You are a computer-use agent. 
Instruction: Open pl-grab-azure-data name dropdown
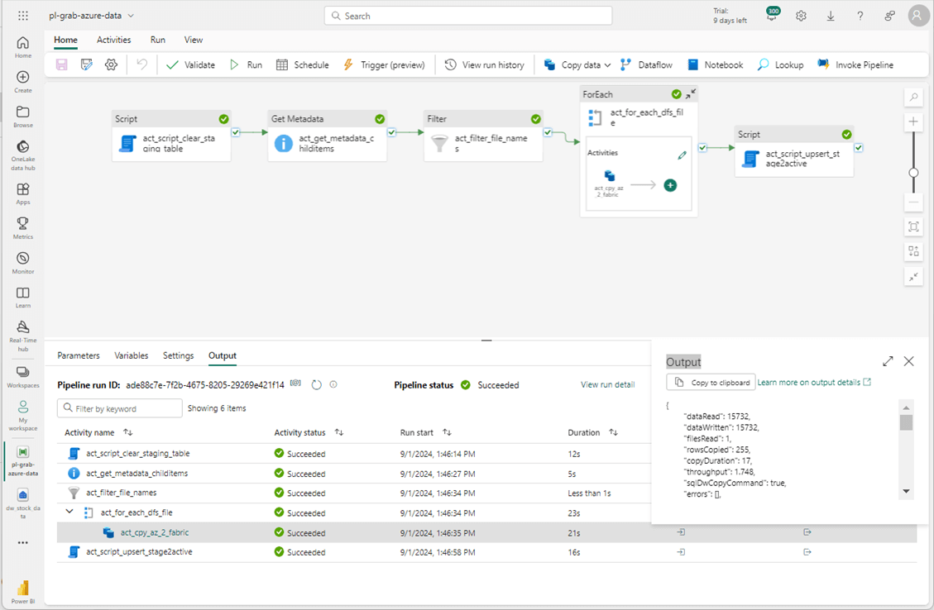tap(131, 16)
